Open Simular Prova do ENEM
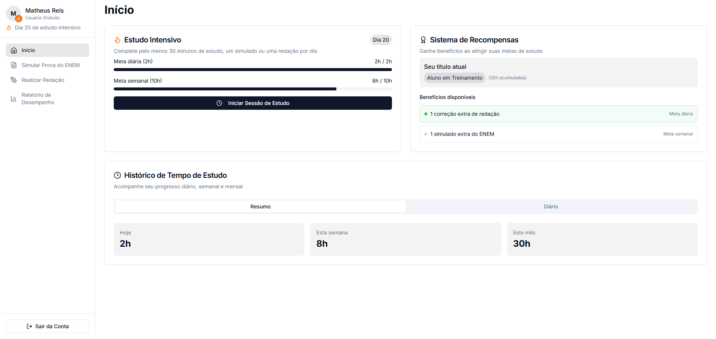The image size is (716, 339). point(47,65)
